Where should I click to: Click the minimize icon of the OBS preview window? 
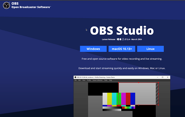(x=158, y=77)
